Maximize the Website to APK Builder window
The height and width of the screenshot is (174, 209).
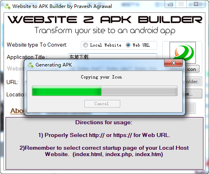(181, 4)
